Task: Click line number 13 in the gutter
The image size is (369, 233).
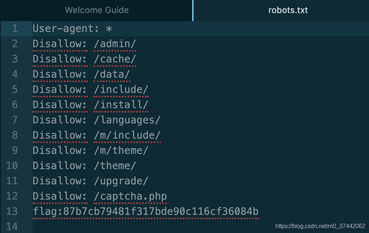Action: point(12,211)
